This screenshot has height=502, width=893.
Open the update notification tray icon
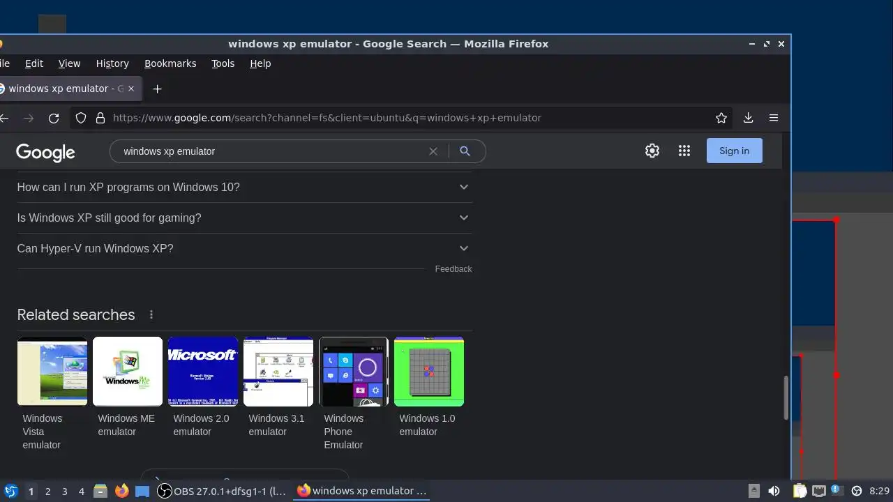(x=836, y=491)
